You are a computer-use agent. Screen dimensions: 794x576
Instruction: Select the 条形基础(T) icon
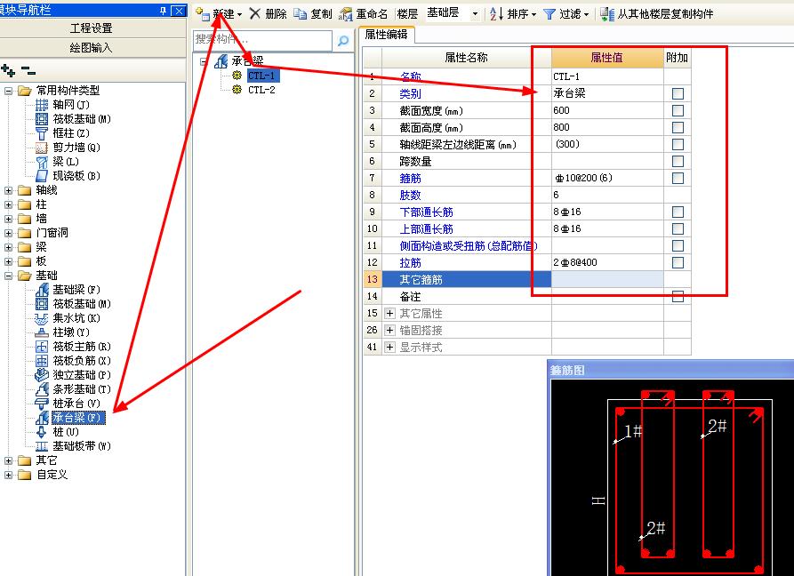point(42,389)
